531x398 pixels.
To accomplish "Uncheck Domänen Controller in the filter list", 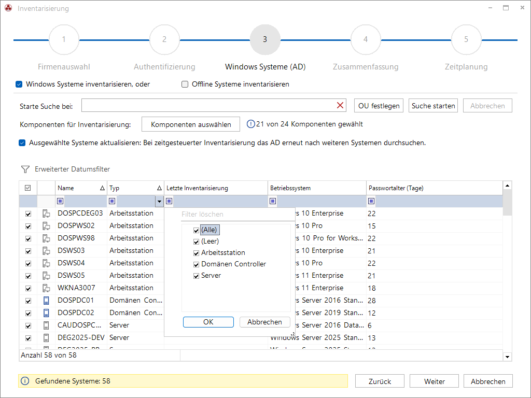I will [196, 264].
